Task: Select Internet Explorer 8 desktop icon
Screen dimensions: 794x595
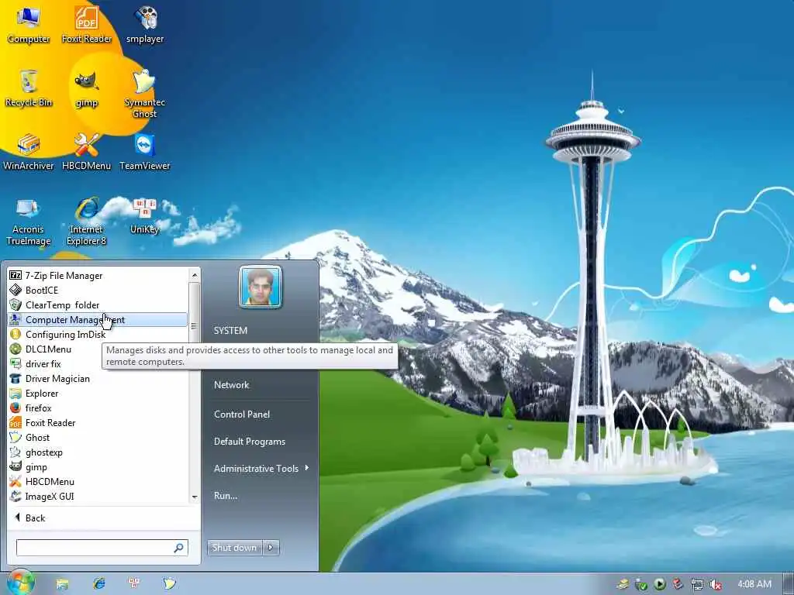Action: pyautogui.click(x=87, y=222)
